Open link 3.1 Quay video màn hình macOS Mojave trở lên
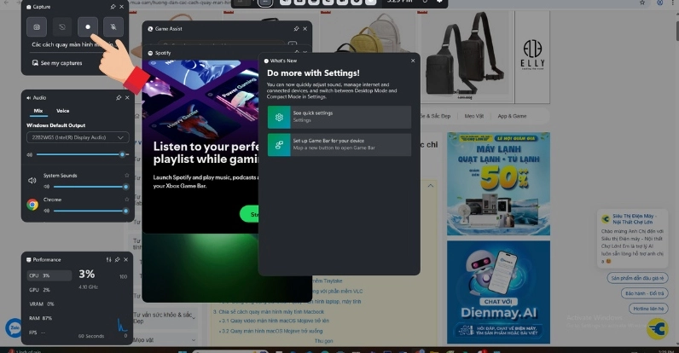Viewport: 679px width, 353px height. click(x=276, y=321)
